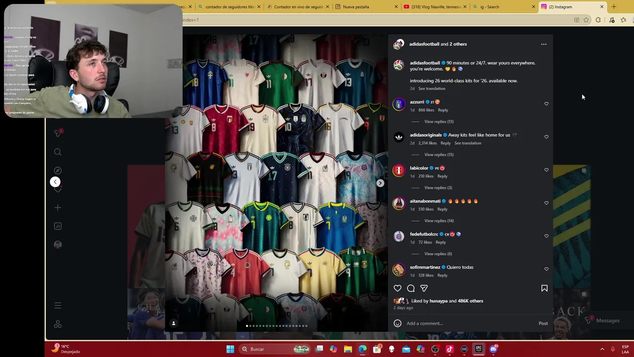Open Messages floating button
Screen dimensions: 634x357
pyautogui.click(x=603, y=321)
